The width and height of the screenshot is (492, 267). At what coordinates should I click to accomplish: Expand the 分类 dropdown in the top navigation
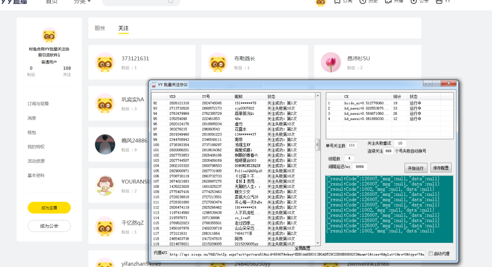(82, 2)
